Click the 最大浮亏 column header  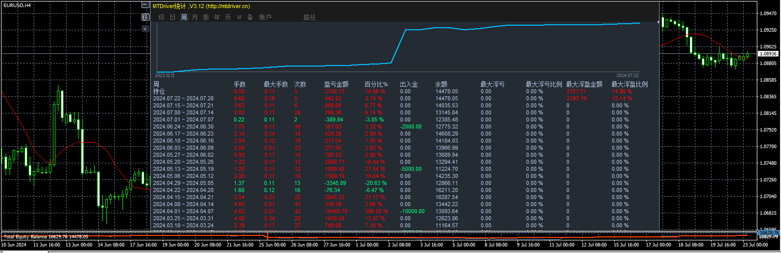point(492,84)
